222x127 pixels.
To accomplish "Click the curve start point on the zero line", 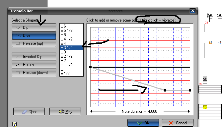I will [x=91, y=67].
